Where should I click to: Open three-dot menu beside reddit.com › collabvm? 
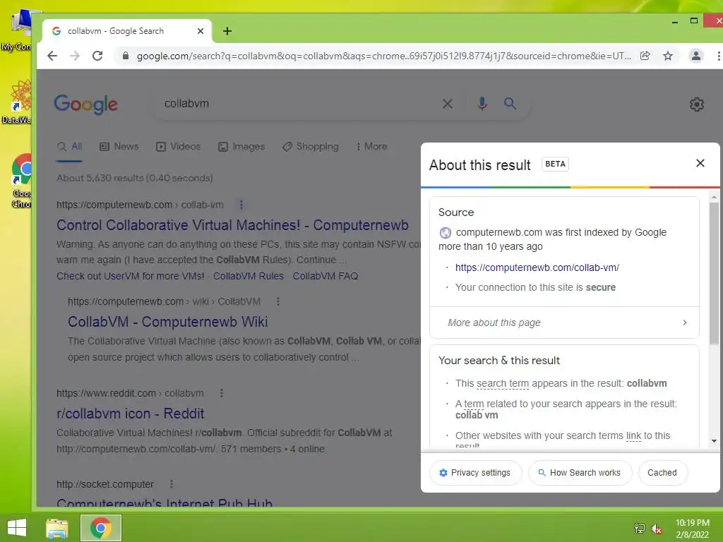tap(221, 392)
